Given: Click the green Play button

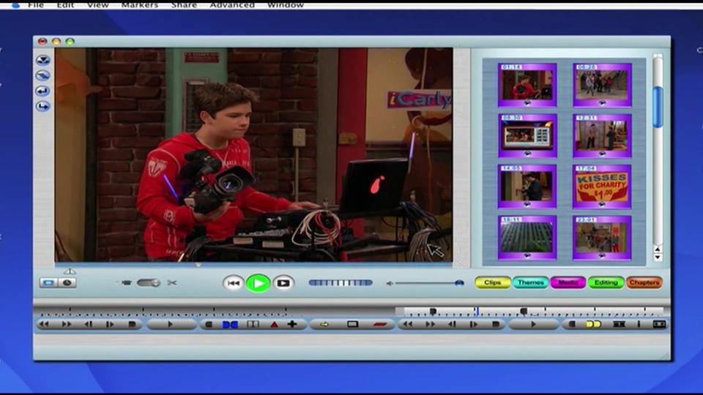Looking at the screenshot, I should click(258, 283).
